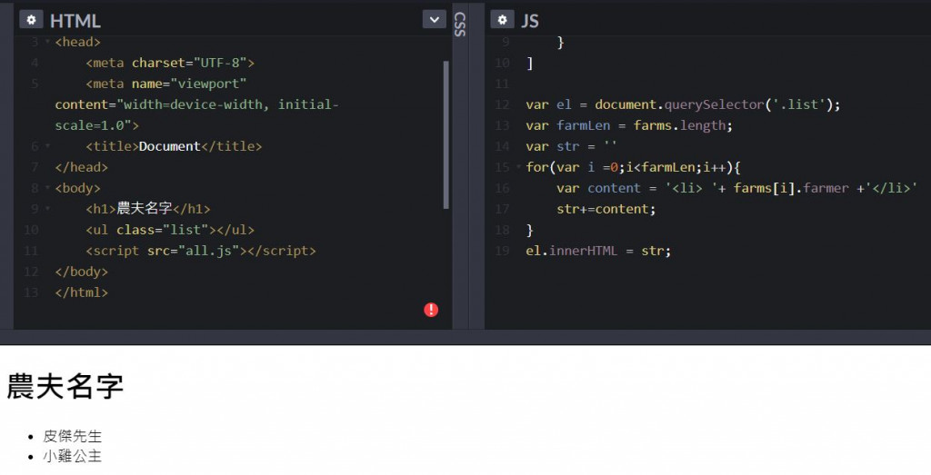The width and height of the screenshot is (931, 475).
Task: Click the el.innerHTML = str; line
Action: pos(598,251)
